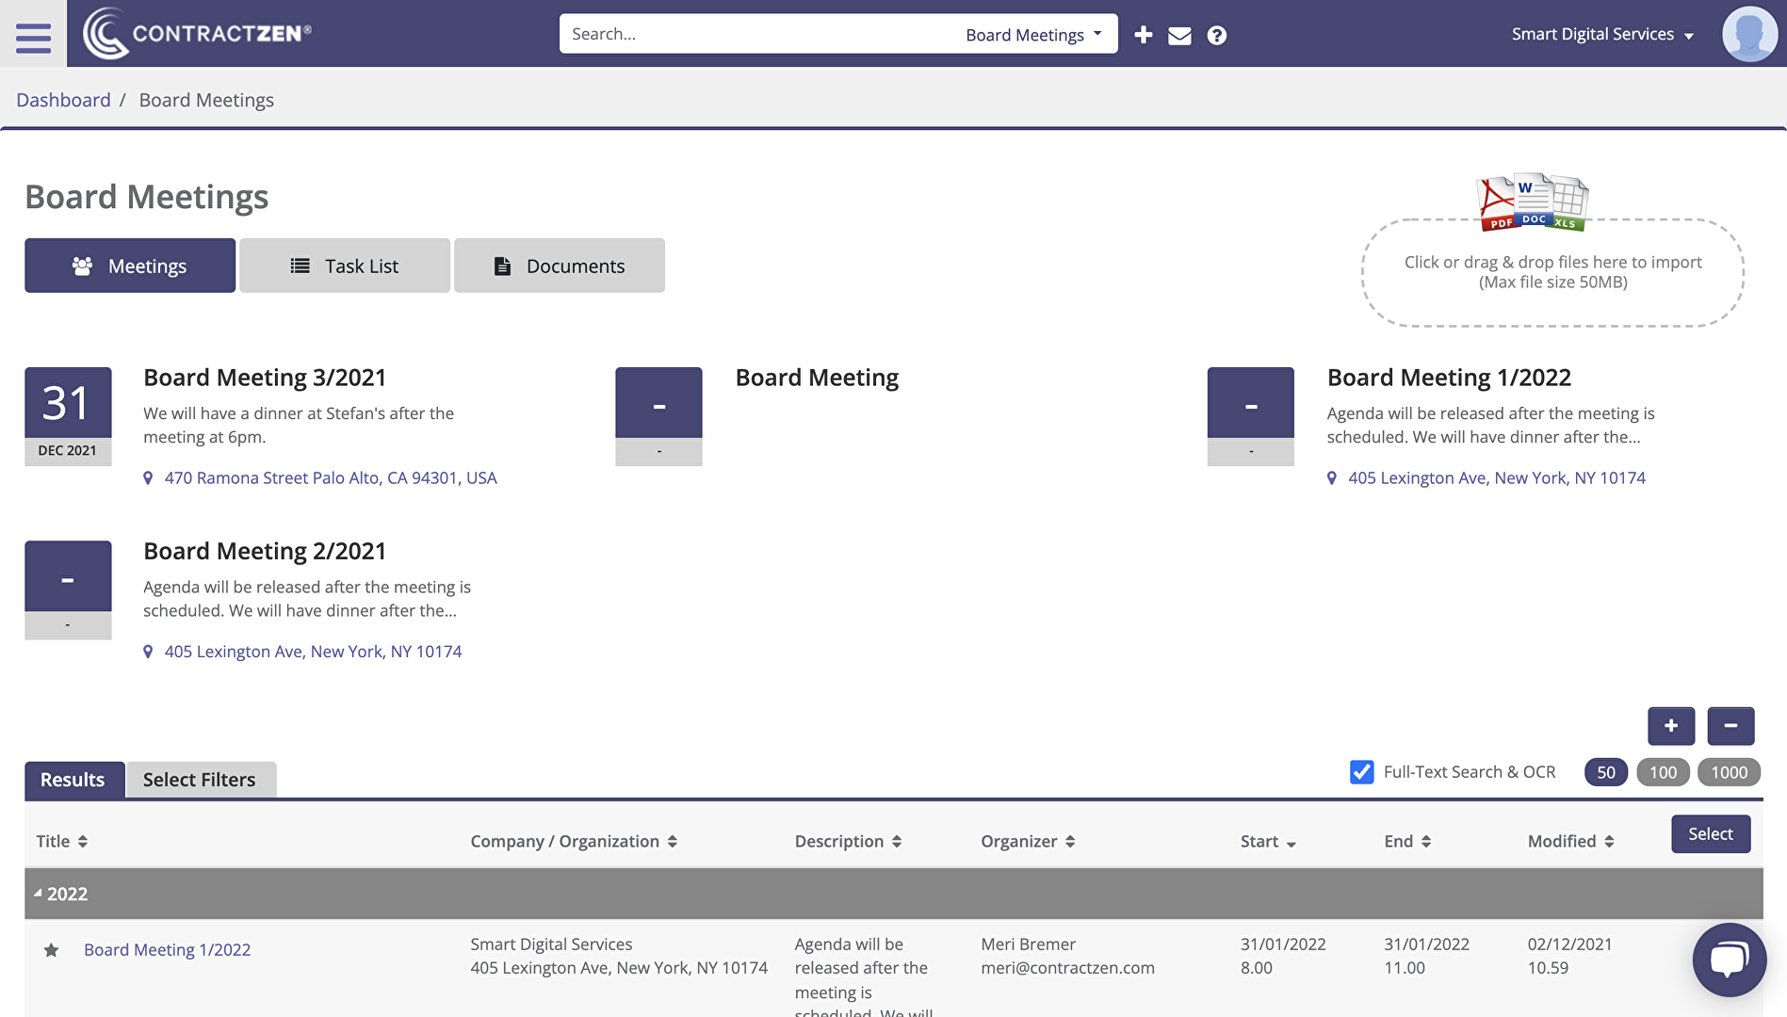This screenshot has width=1787, height=1017.
Task: Show 100 results per page
Action: pyautogui.click(x=1663, y=772)
